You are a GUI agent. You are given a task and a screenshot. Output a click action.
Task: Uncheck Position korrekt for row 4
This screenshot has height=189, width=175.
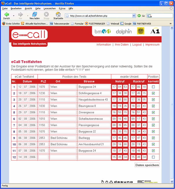[153, 106]
